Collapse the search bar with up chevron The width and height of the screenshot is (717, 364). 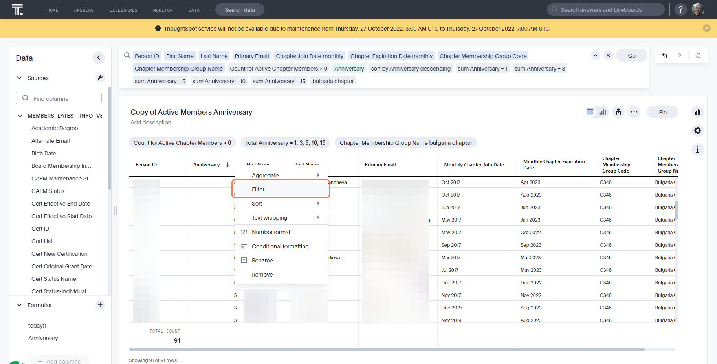coord(596,55)
